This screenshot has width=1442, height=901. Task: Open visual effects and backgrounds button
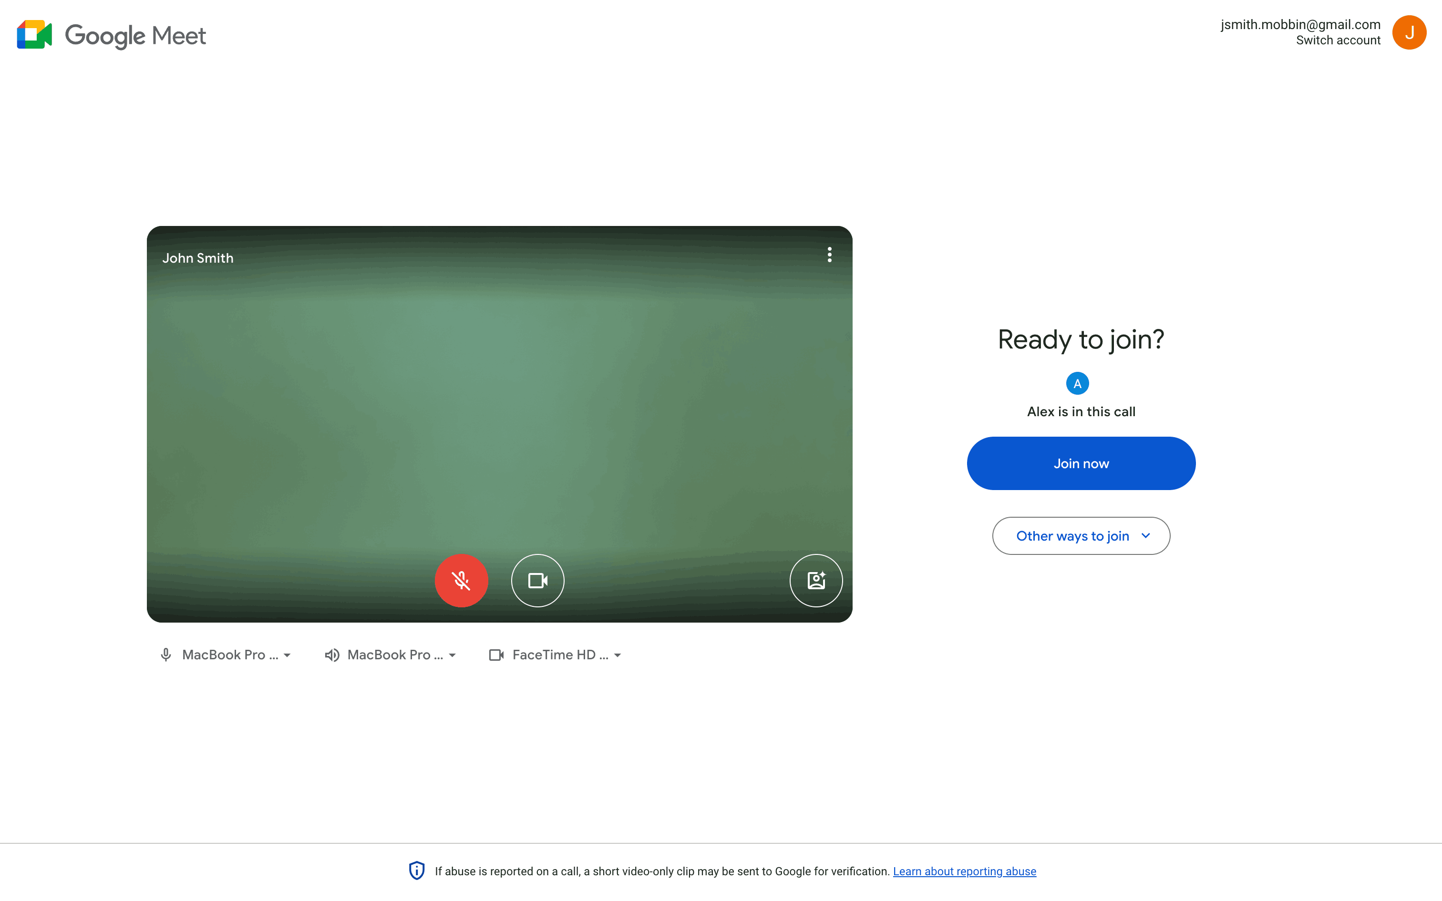tap(816, 581)
